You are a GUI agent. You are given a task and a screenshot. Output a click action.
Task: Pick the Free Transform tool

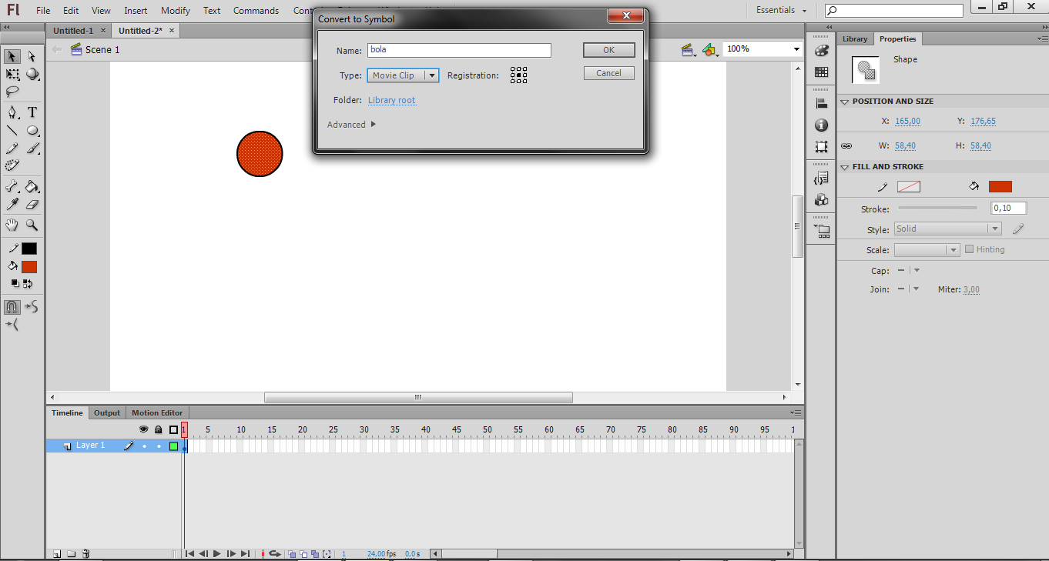point(12,75)
